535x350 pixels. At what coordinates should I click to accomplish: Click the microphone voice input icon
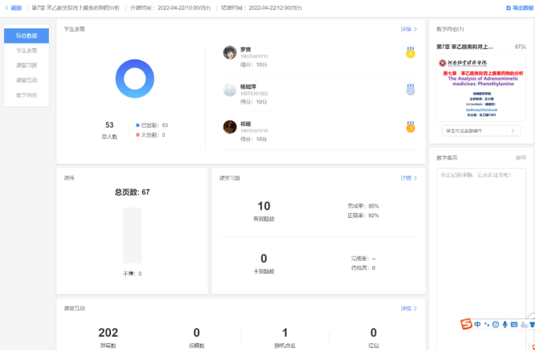click(x=505, y=325)
